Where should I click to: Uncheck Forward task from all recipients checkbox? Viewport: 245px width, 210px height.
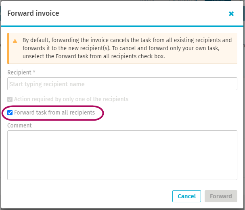[x=10, y=112]
